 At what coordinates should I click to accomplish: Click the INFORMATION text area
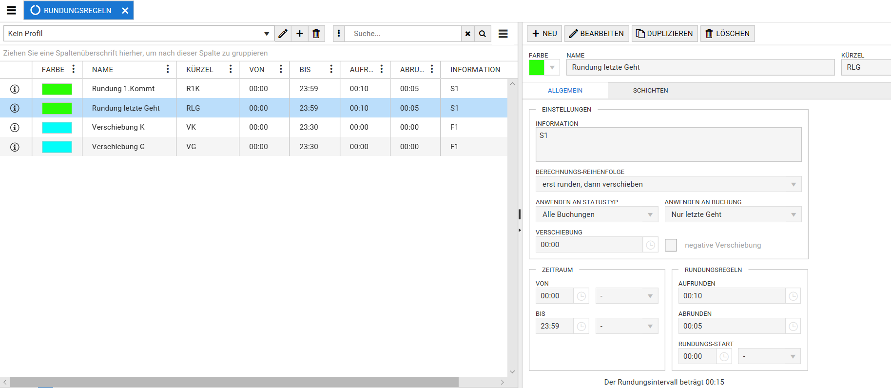[x=668, y=144]
